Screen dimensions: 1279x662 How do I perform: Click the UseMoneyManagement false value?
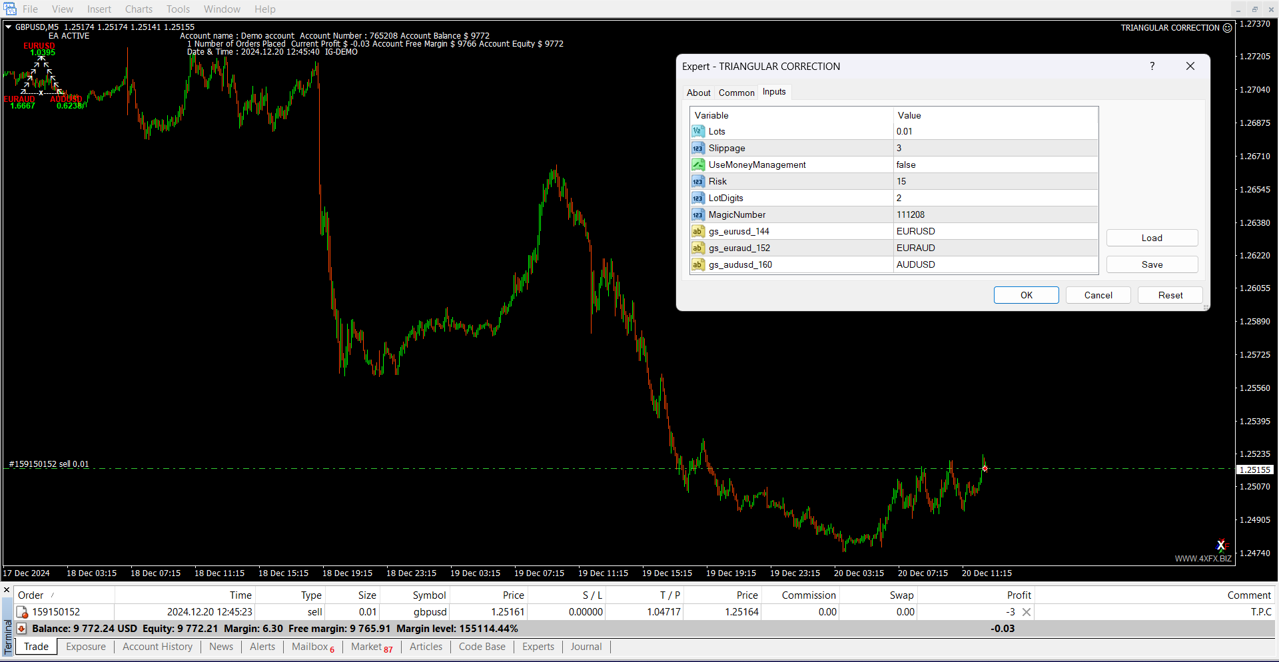click(906, 165)
